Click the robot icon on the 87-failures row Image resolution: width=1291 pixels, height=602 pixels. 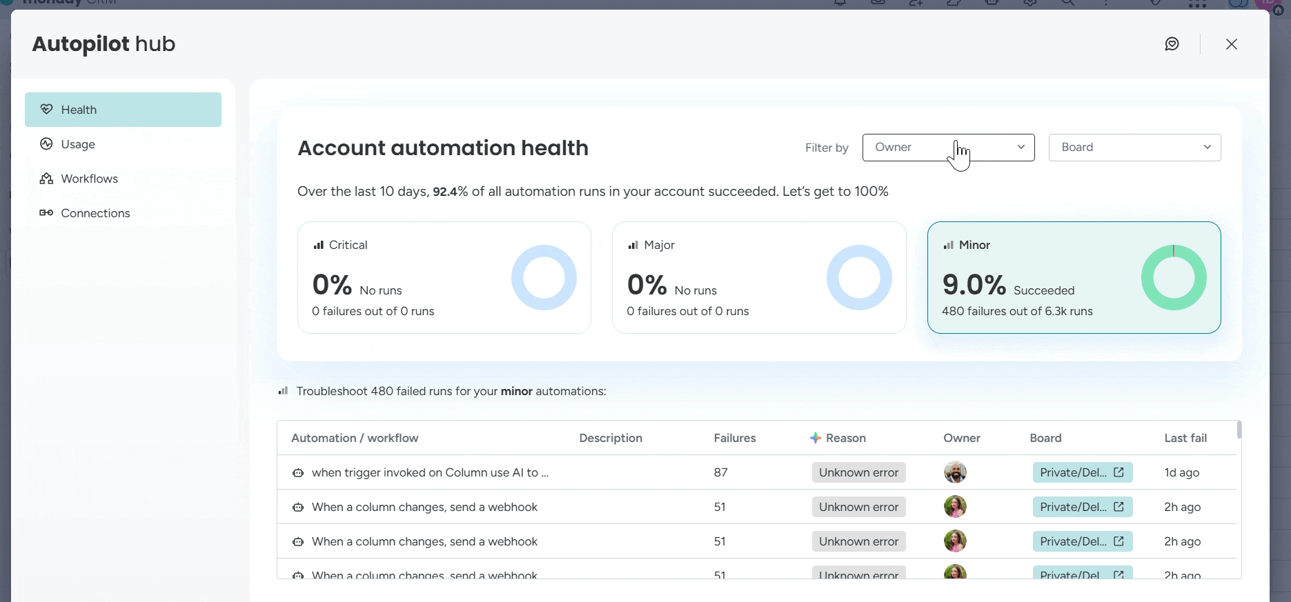[298, 473]
